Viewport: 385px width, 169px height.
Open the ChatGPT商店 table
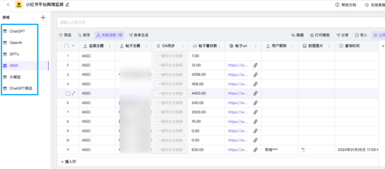point(21,89)
